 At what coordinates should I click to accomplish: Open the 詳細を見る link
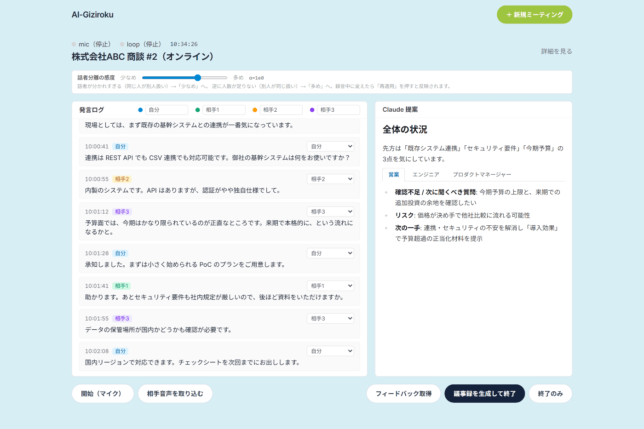(x=557, y=51)
